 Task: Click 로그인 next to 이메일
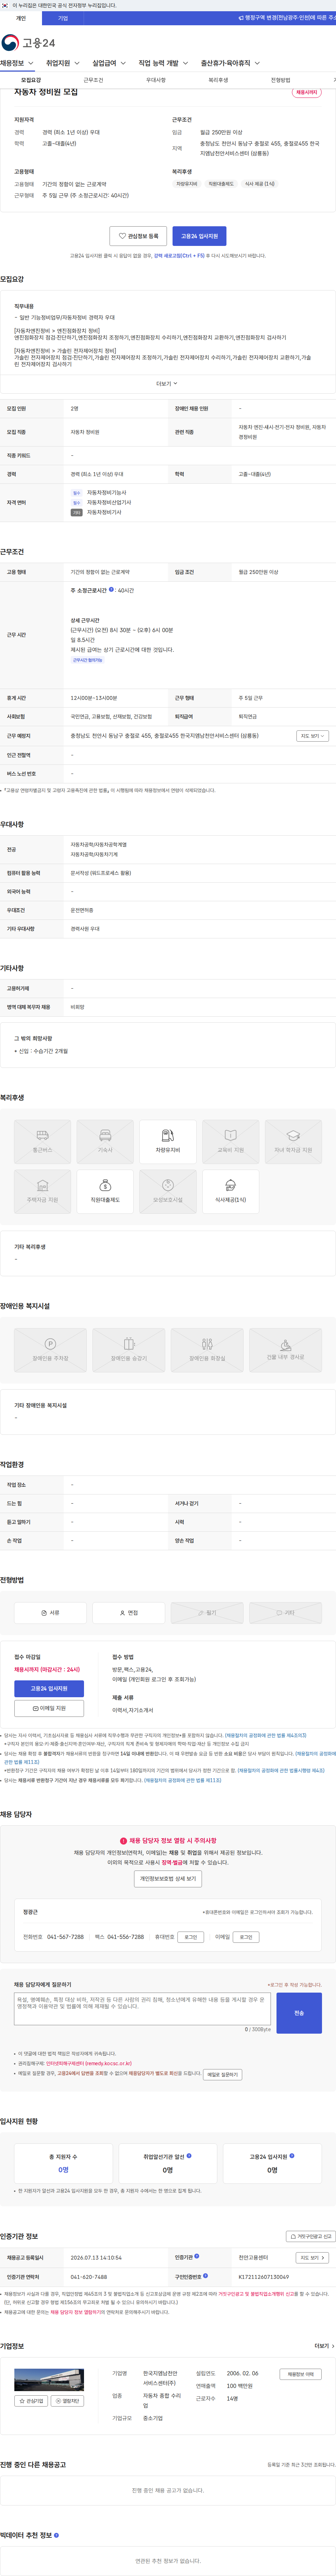[246, 1937]
